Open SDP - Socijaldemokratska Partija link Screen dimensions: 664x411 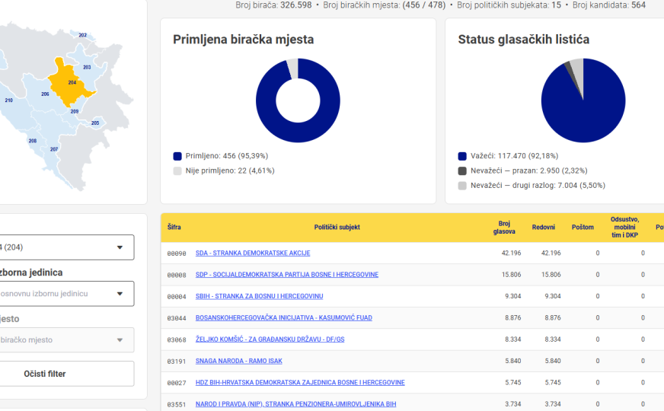pyautogui.click(x=287, y=275)
